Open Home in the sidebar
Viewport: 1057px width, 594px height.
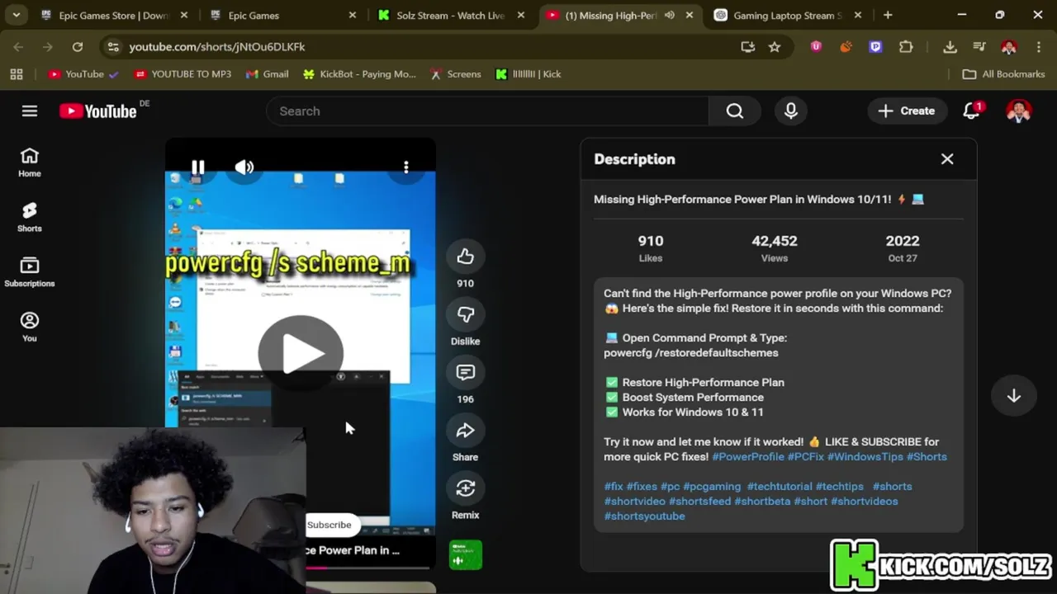click(x=30, y=163)
